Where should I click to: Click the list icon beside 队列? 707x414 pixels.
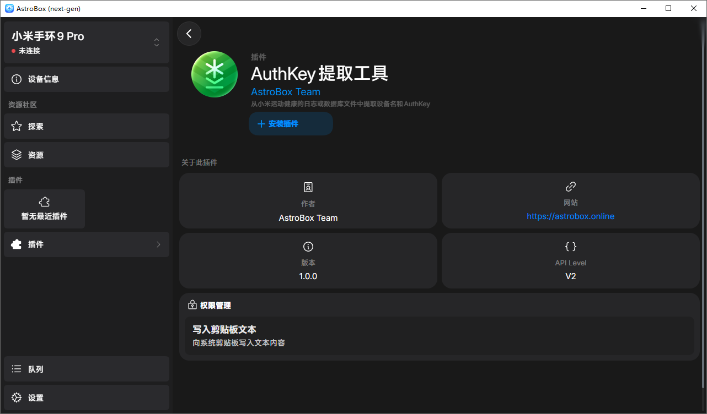[17, 369]
